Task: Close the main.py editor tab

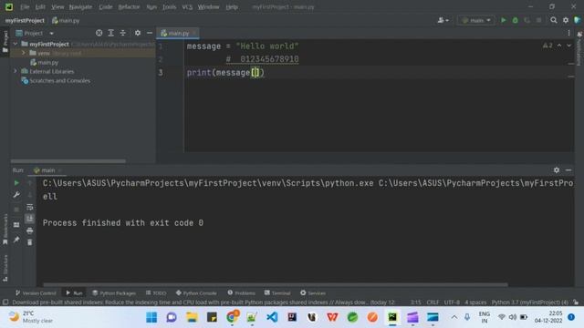Action: (x=194, y=33)
